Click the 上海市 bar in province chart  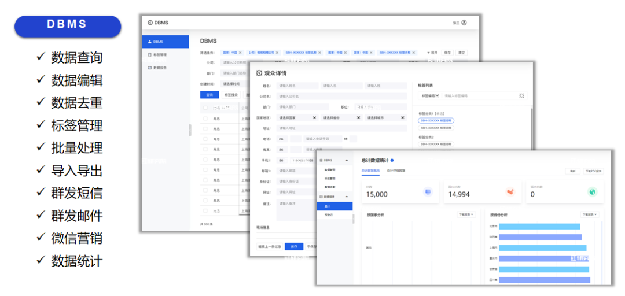click(x=541, y=247)
